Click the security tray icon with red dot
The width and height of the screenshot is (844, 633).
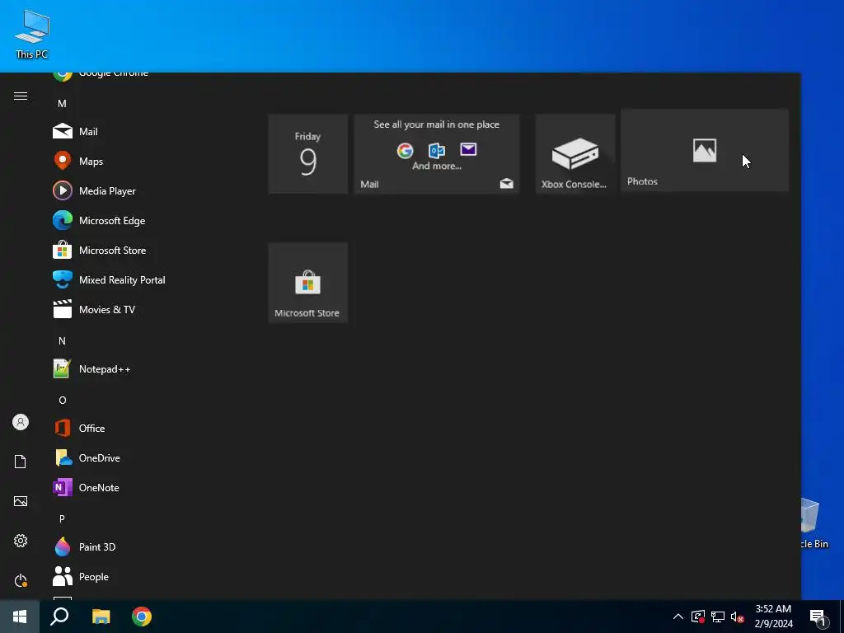pyautogui.click(x=698, y=617)
